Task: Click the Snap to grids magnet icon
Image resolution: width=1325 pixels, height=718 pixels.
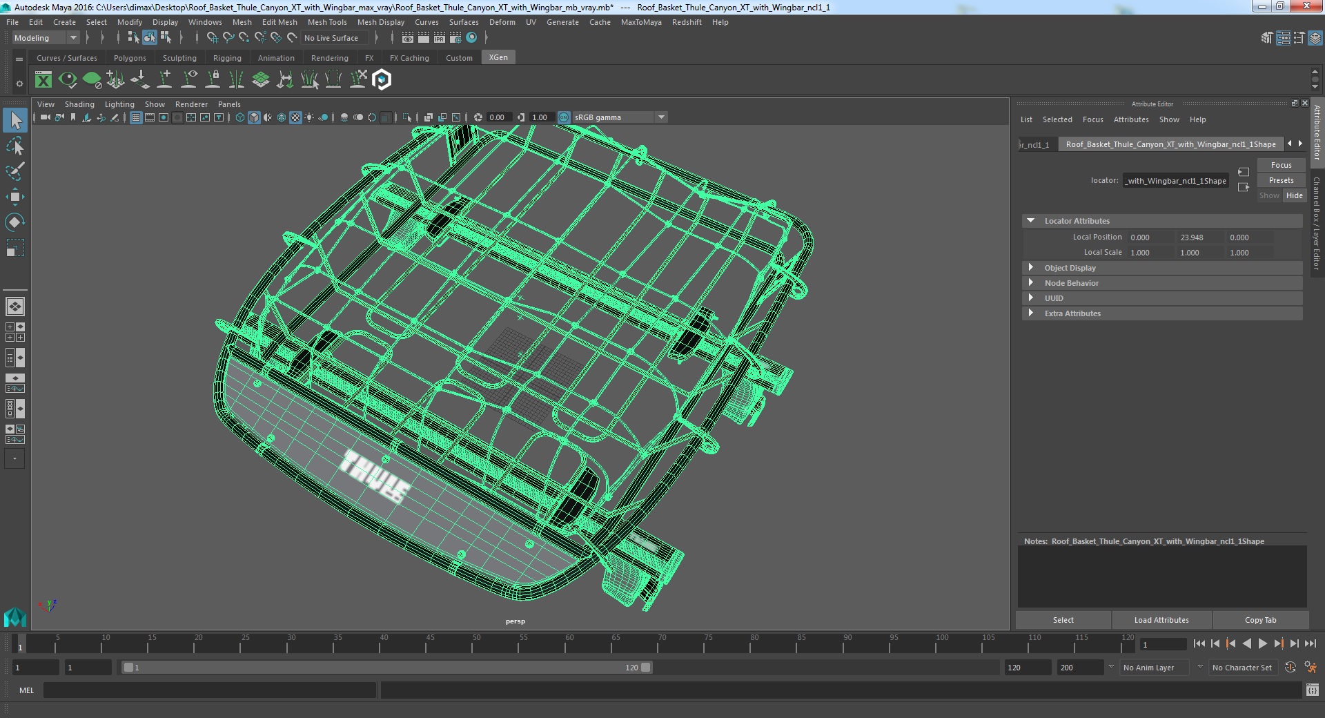Action: [213, 38]
